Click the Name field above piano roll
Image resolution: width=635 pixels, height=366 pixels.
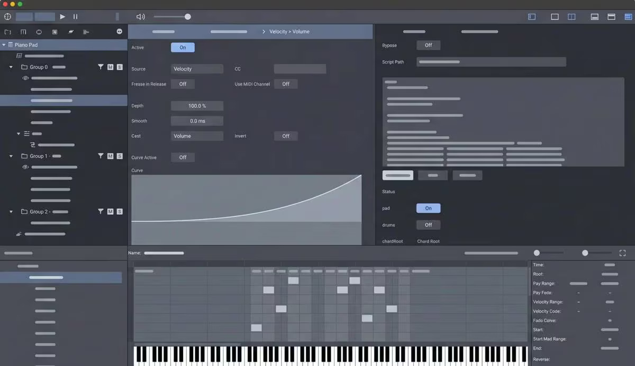(164, 253)
